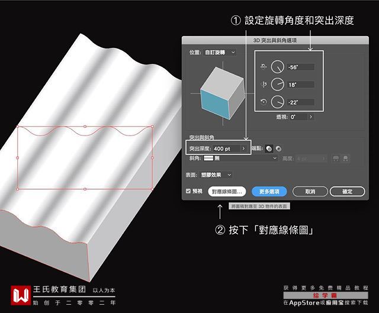The height and width of the screenshot is (313, 379).
Task: Click the 突出深度 field showing 400 pt
Action: point(227,149)
